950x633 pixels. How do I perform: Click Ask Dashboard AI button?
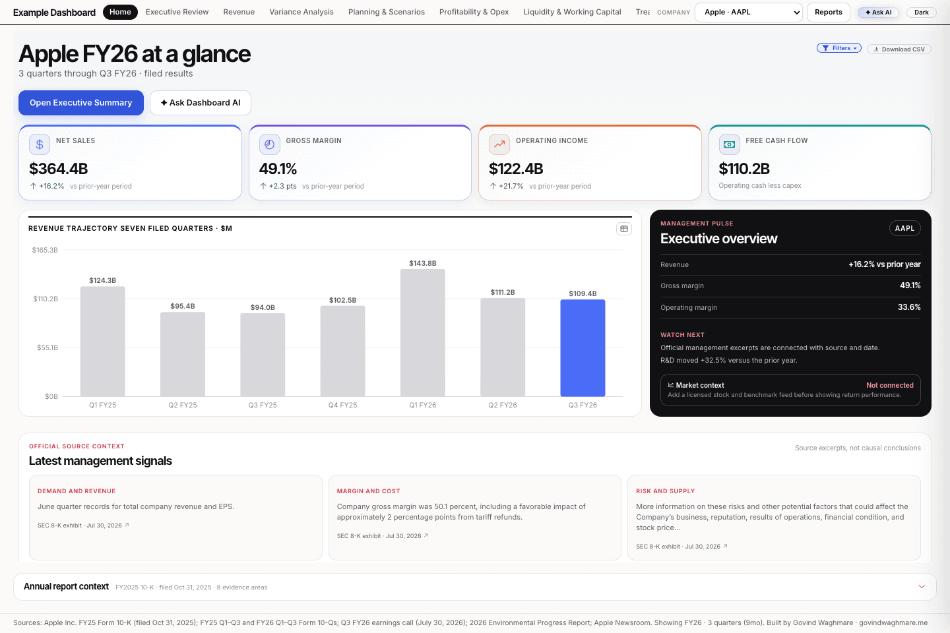(201, 103)
